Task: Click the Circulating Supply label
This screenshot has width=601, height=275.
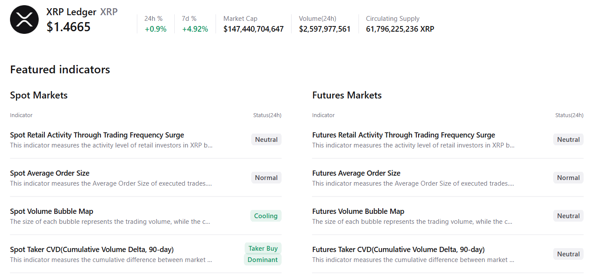Action: coord(393,19)
